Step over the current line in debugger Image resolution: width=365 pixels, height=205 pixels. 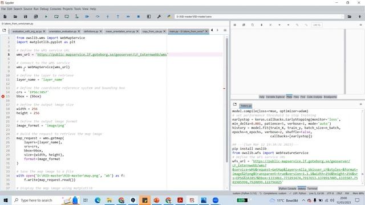pyautogui.click(x=98, y=17)
